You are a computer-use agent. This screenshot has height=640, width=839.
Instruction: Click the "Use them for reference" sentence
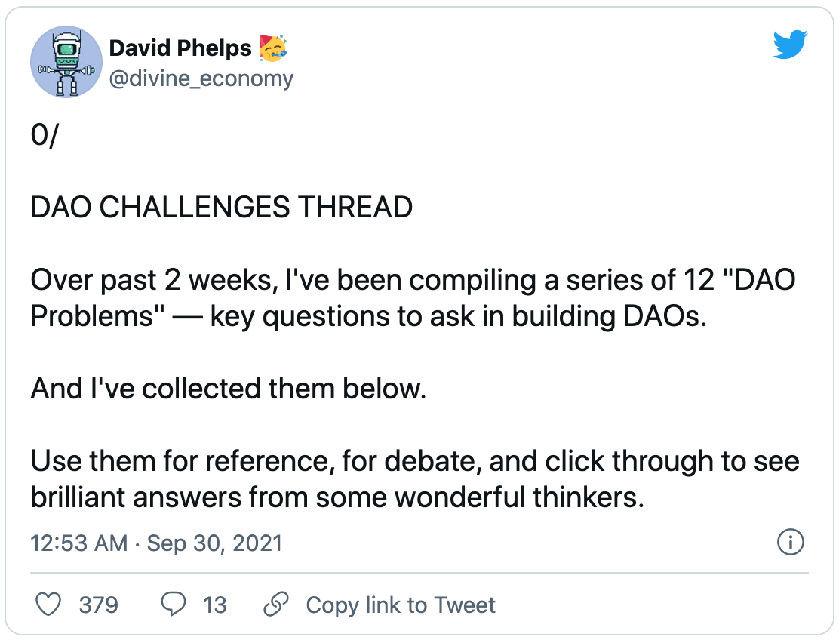pos(415,460)
